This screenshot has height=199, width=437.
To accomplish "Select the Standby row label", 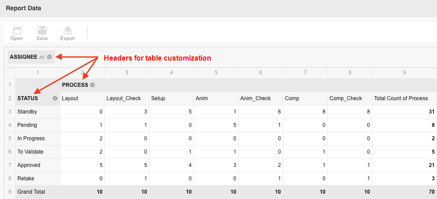I will pyautogui.click(x=27, y=112).
